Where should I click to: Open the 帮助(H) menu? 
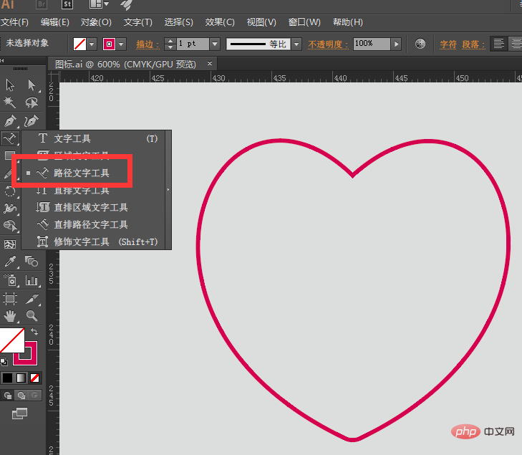pyautogui.click(x=348, y=22)
